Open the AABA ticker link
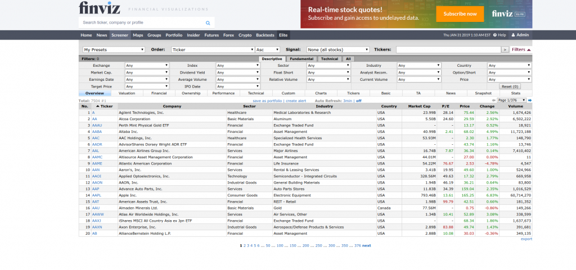The height and width of the screenshot is (270, 576). point(97,131)
